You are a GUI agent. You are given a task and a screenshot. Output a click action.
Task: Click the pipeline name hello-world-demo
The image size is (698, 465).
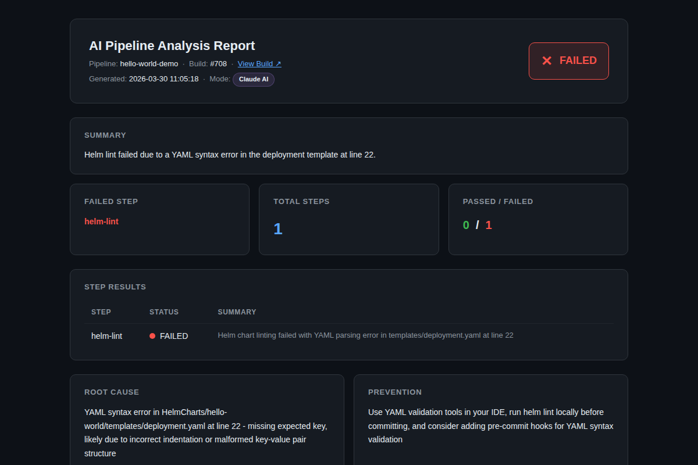click(x=149, y=64)
